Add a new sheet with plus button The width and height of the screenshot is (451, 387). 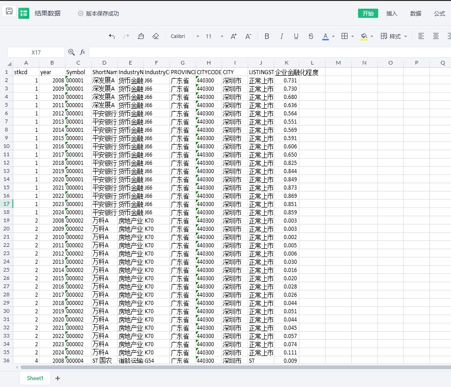[58, 378]
